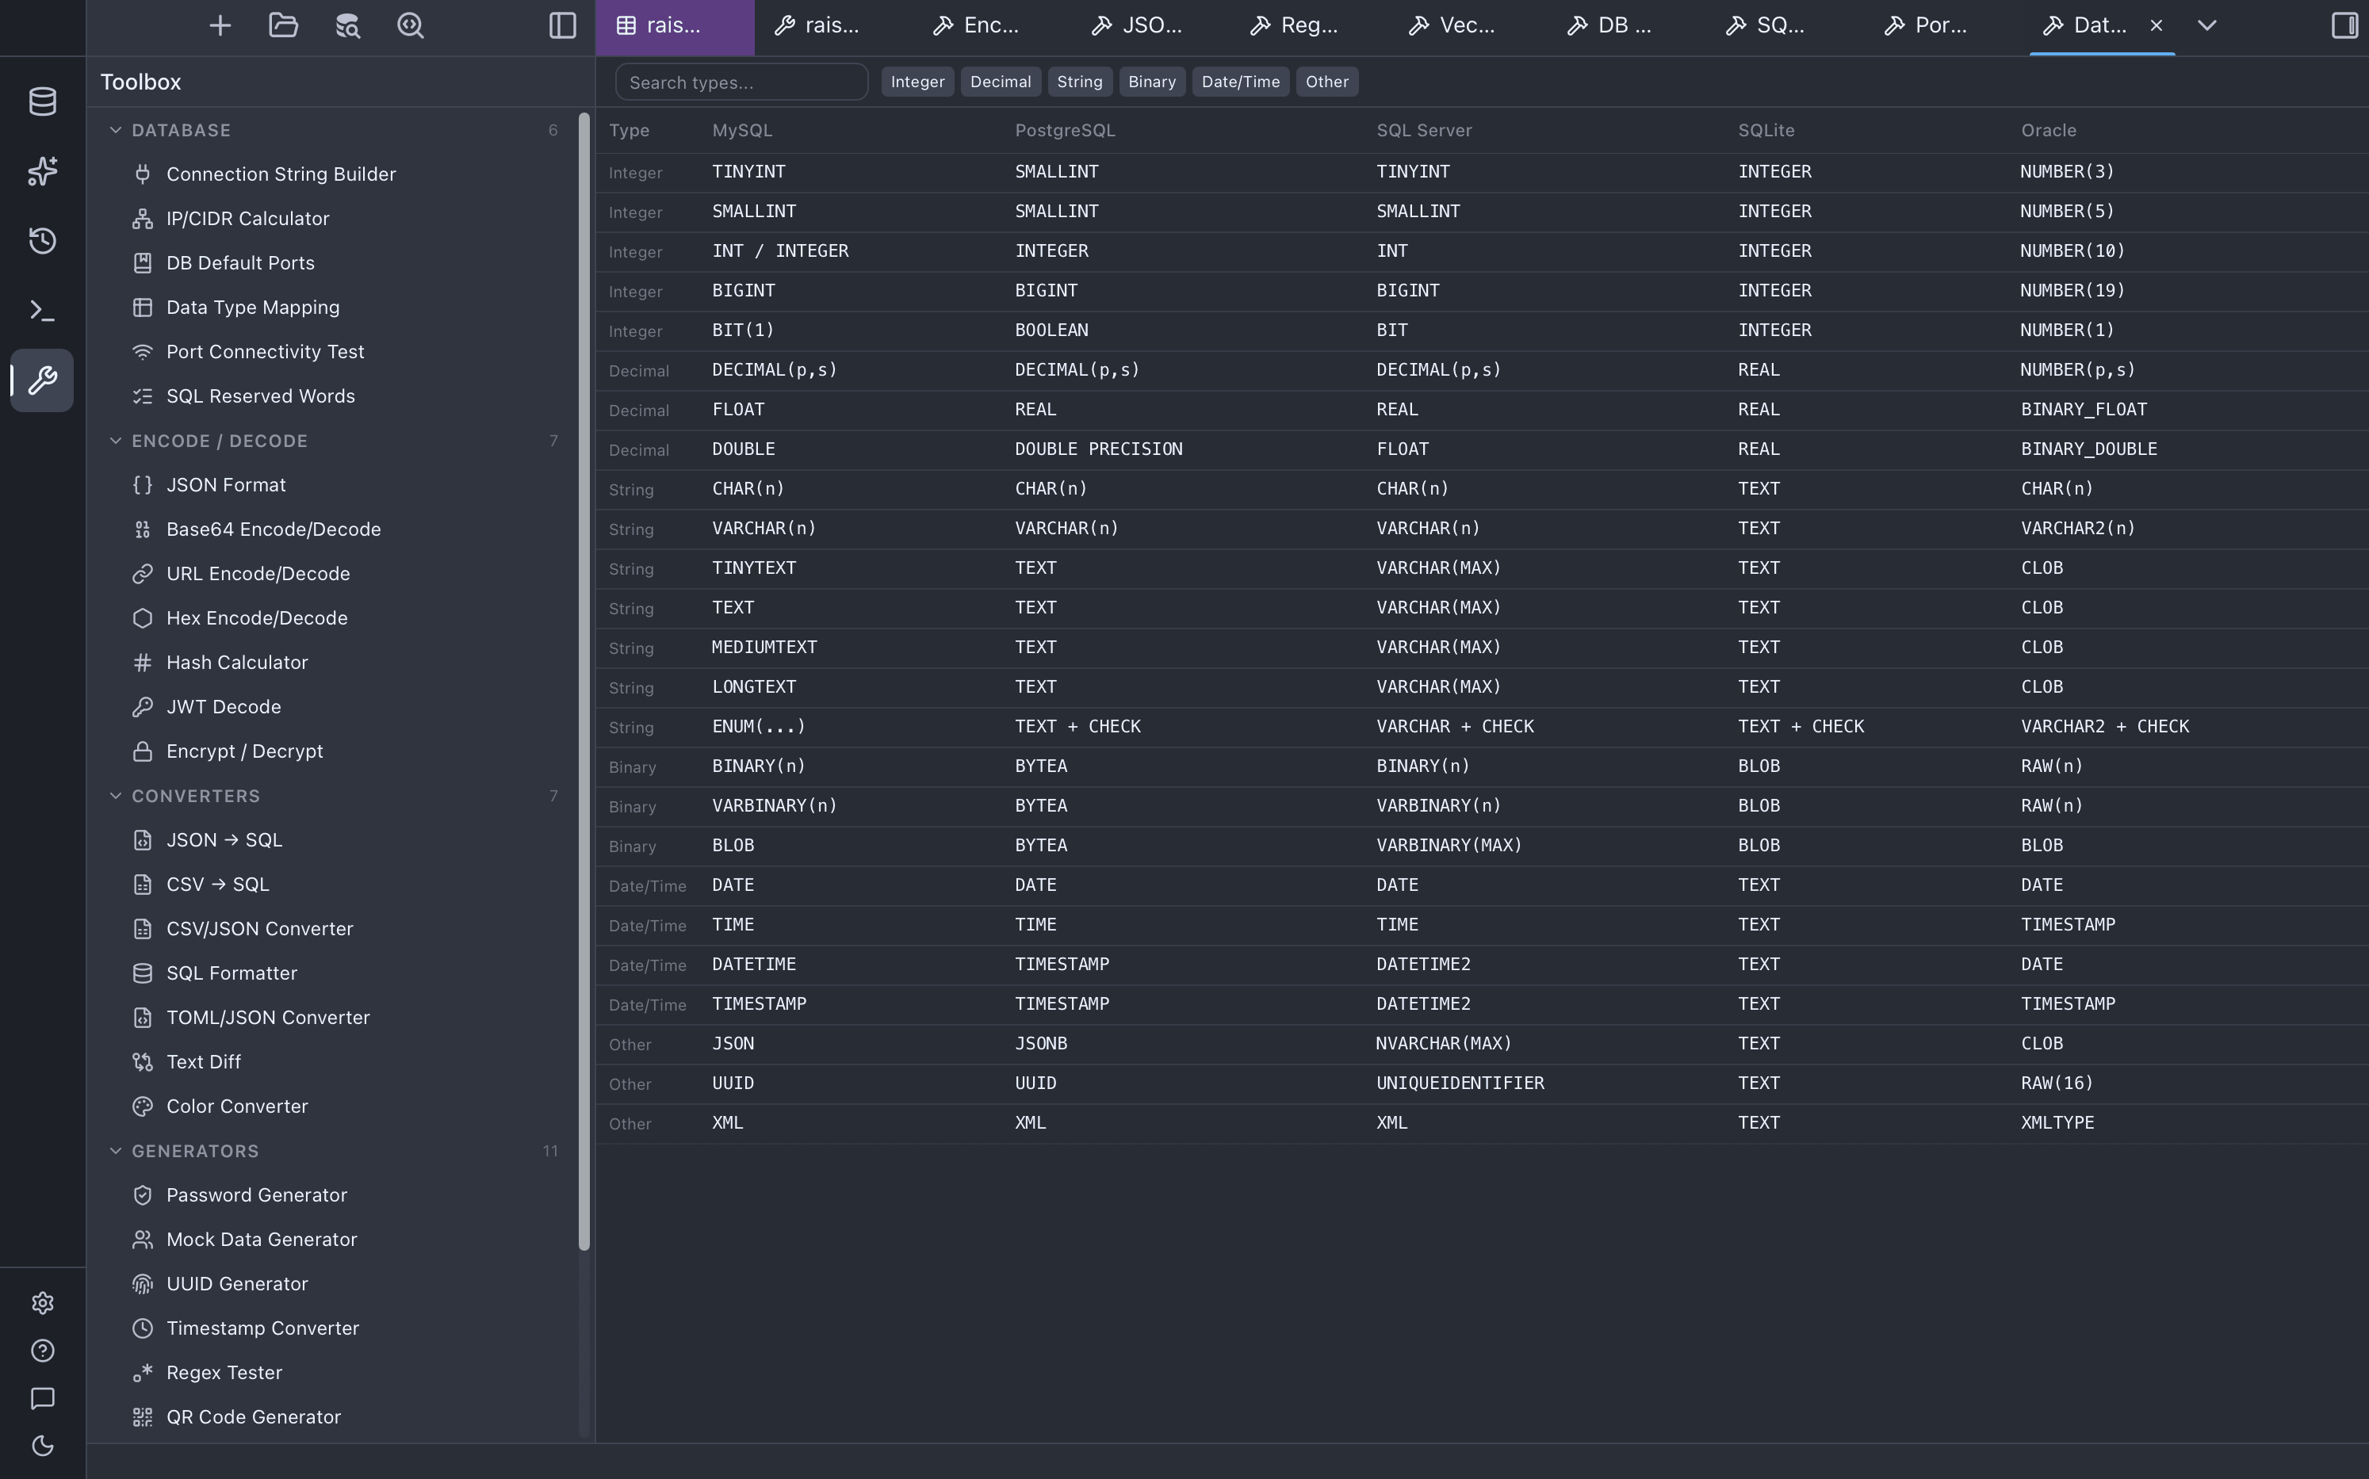Screen dimensions: 2369x1479
Task: Switch to the Enc... tab
Action: [992, 26]
